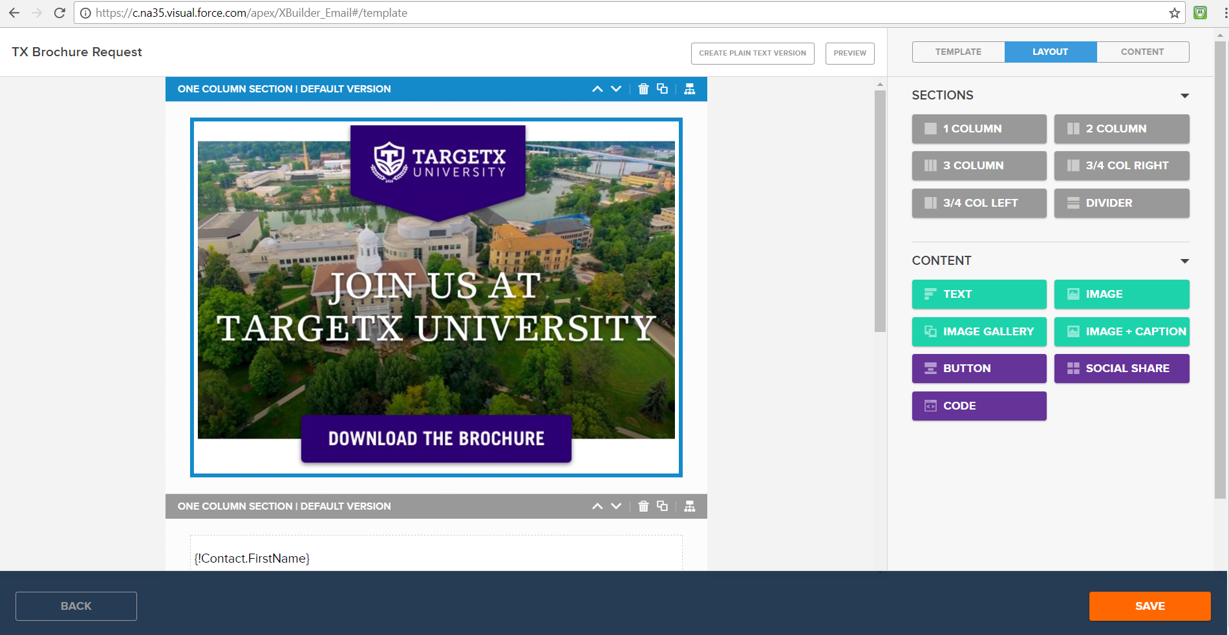Viewport: 1229px width, 635px height.
Task: Open versions icon on first section header
Action: point(690,89)
